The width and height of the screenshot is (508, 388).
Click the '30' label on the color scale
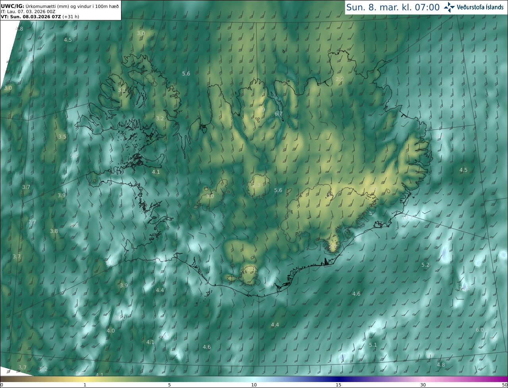coord(423,385)
